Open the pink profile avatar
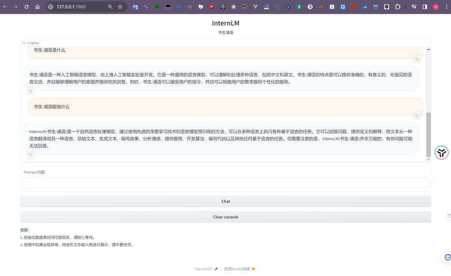The width and height of the screenshot is (451, 276). click(436, 7)
